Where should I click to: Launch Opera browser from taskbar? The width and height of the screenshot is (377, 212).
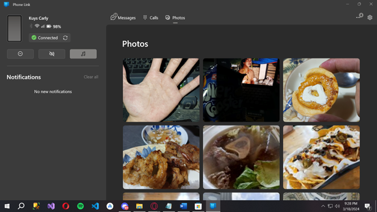(66, 206)
